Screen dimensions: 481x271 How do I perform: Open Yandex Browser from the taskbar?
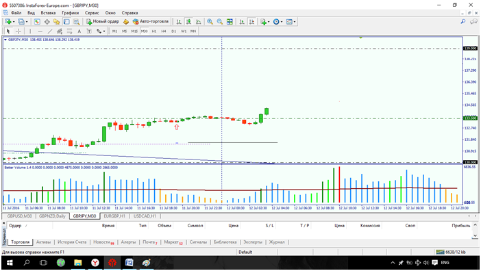[x=95, y=263]
